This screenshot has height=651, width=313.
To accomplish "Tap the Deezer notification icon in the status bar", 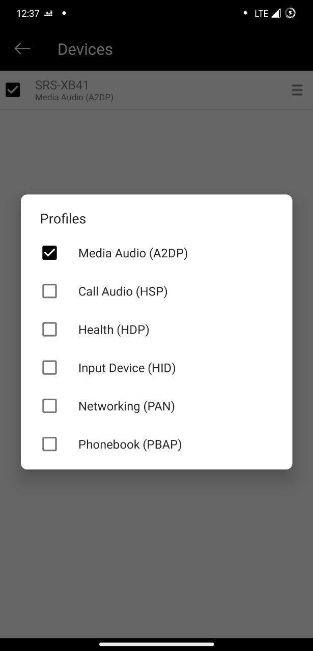I will point(48,14).
